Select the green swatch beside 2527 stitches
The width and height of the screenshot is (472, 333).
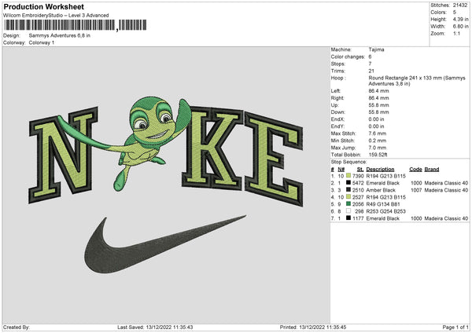(348, 197)
